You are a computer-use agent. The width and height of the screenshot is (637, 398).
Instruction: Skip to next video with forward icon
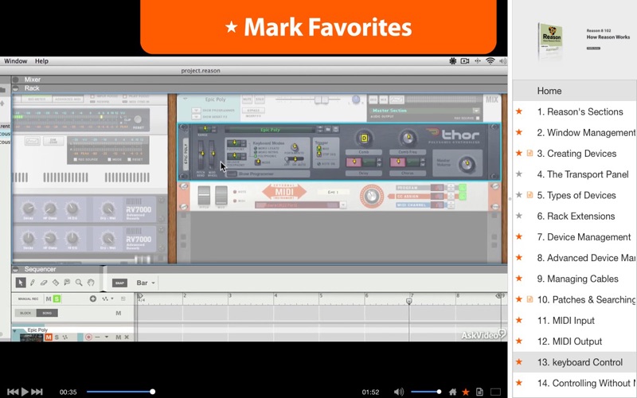pyautogui.click(x=37, y=392)
